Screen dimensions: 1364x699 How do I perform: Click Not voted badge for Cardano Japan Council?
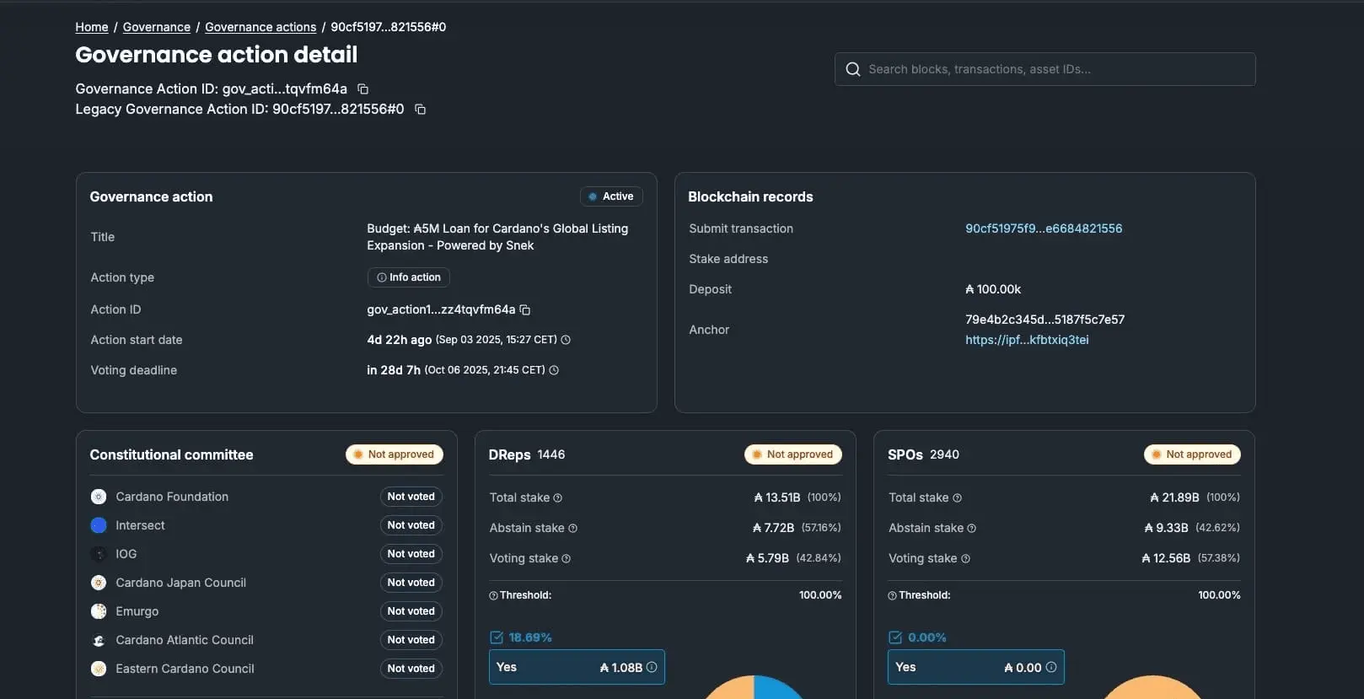coord(411,583)
